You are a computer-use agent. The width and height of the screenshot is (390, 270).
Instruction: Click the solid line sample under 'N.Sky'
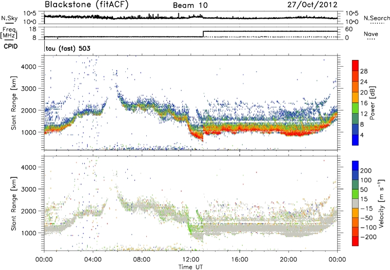(x=9, y=23)
